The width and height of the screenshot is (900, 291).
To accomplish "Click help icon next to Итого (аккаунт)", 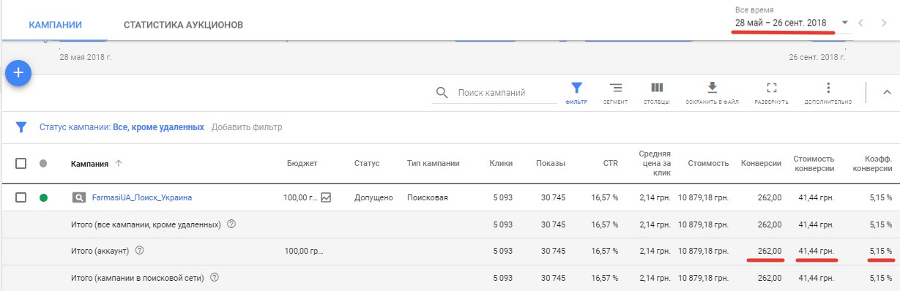I will pyautogui.click(x=139, y=251).
